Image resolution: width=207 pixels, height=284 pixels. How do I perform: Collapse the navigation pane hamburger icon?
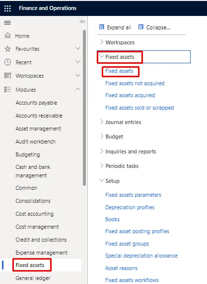click(7, 22)
